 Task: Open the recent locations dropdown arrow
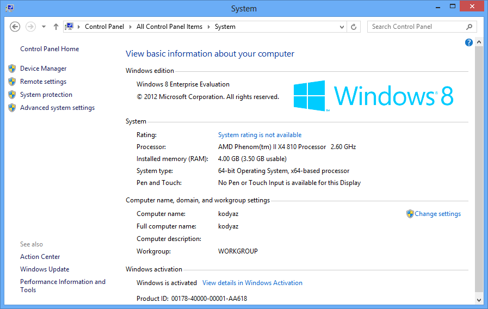coord(44,27)
